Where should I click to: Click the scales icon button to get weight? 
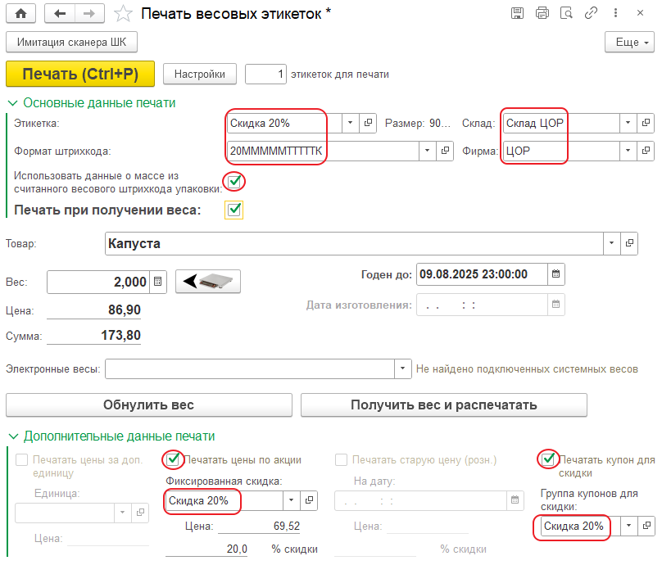[x=209, y=282]
